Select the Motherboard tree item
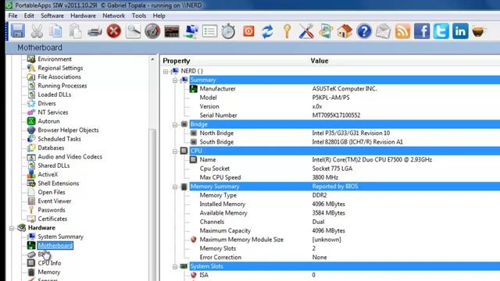 (x=55, y=246)
